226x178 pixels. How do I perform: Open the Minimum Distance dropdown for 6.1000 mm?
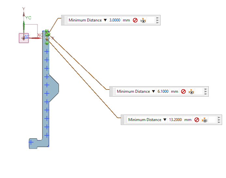(x=153, y=91)
